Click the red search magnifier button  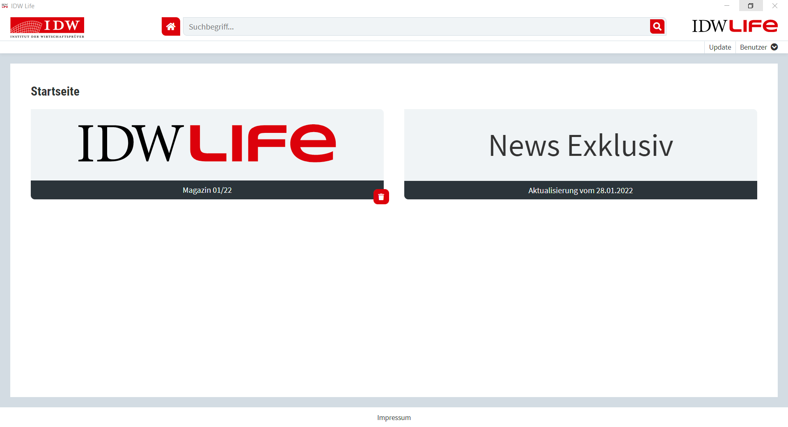point(657,27)
